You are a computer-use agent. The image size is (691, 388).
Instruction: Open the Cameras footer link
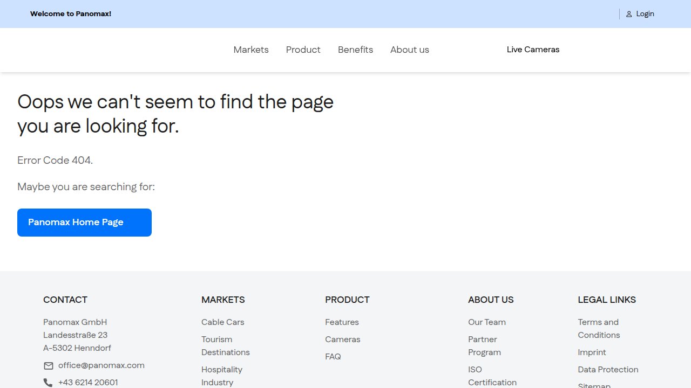[x=343, y=339]
